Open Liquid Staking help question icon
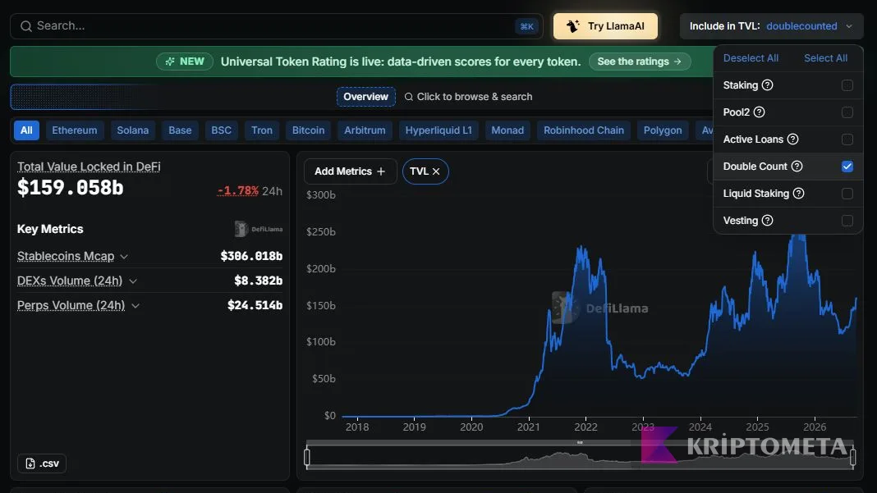 799,194
